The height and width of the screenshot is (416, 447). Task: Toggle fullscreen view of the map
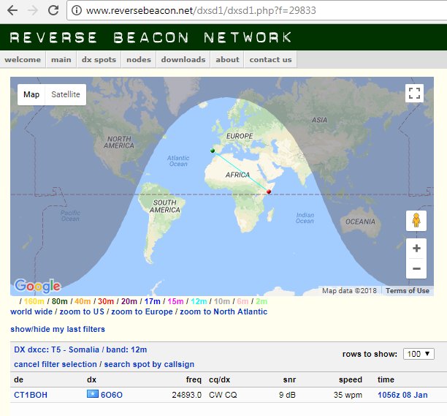pos(414,93)
